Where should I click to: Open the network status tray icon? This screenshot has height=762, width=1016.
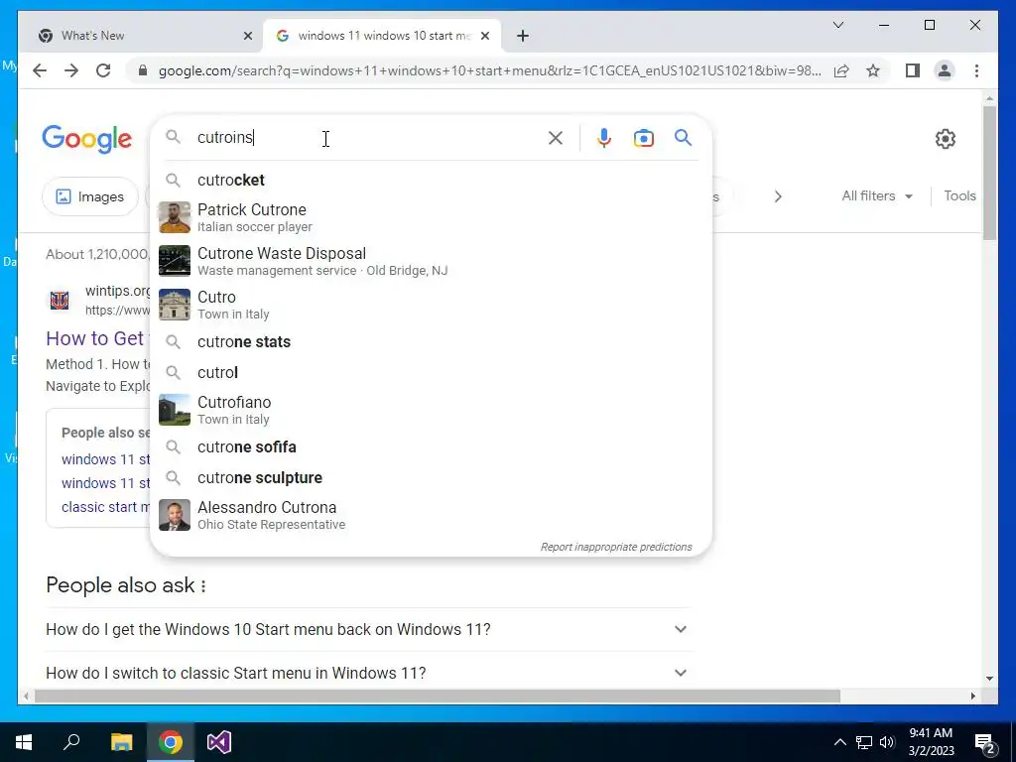click(864, 742)
